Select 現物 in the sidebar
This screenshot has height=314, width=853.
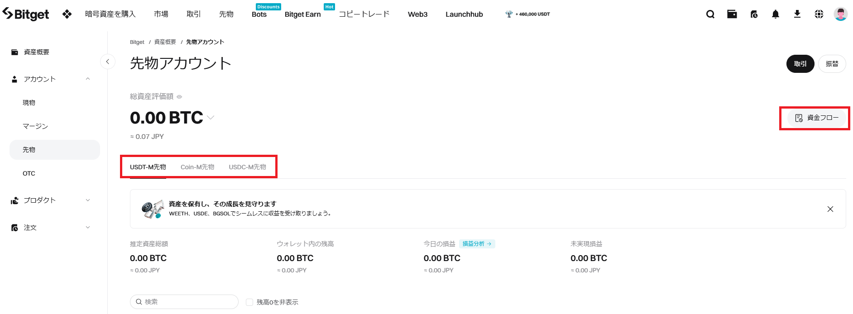pos(29,103)
